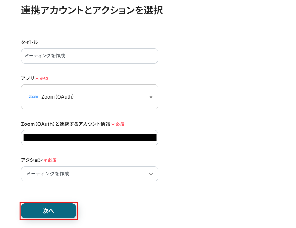This screenshot has width=296, height=228.
Task: Click the 連携アカウントとアクションを選択 heading
Action: [92, 11]
